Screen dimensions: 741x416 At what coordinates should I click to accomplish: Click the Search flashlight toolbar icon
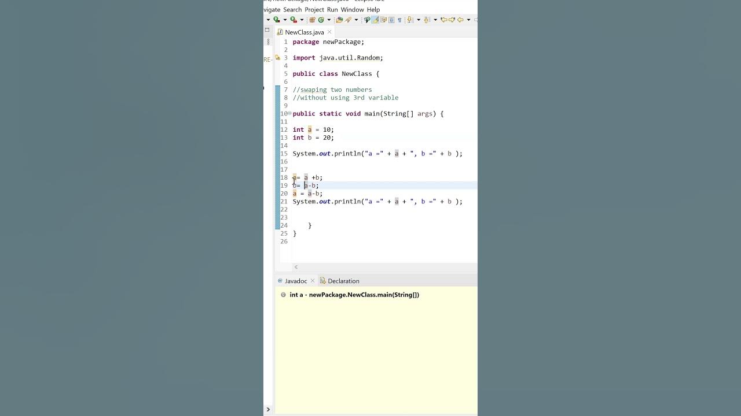click(367, 20)
